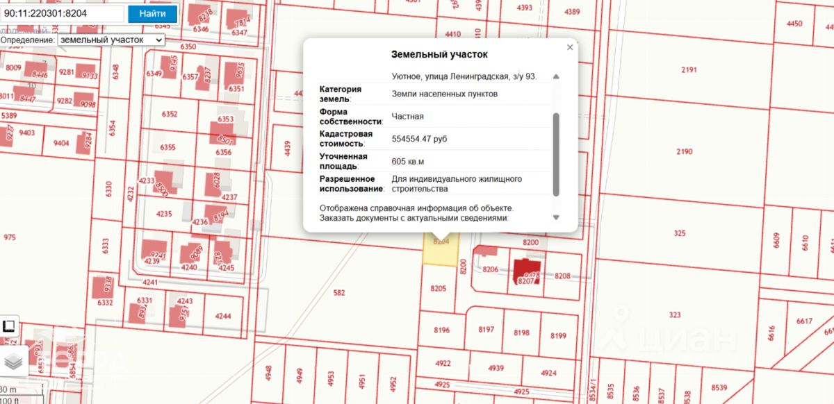Click the Заказать документы text line
This screenshot has width=834, height=404.
pyautogui.click(x=415, y=218)
